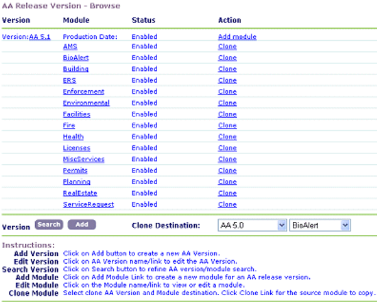Clone the ERS module

tap(227, 80)
